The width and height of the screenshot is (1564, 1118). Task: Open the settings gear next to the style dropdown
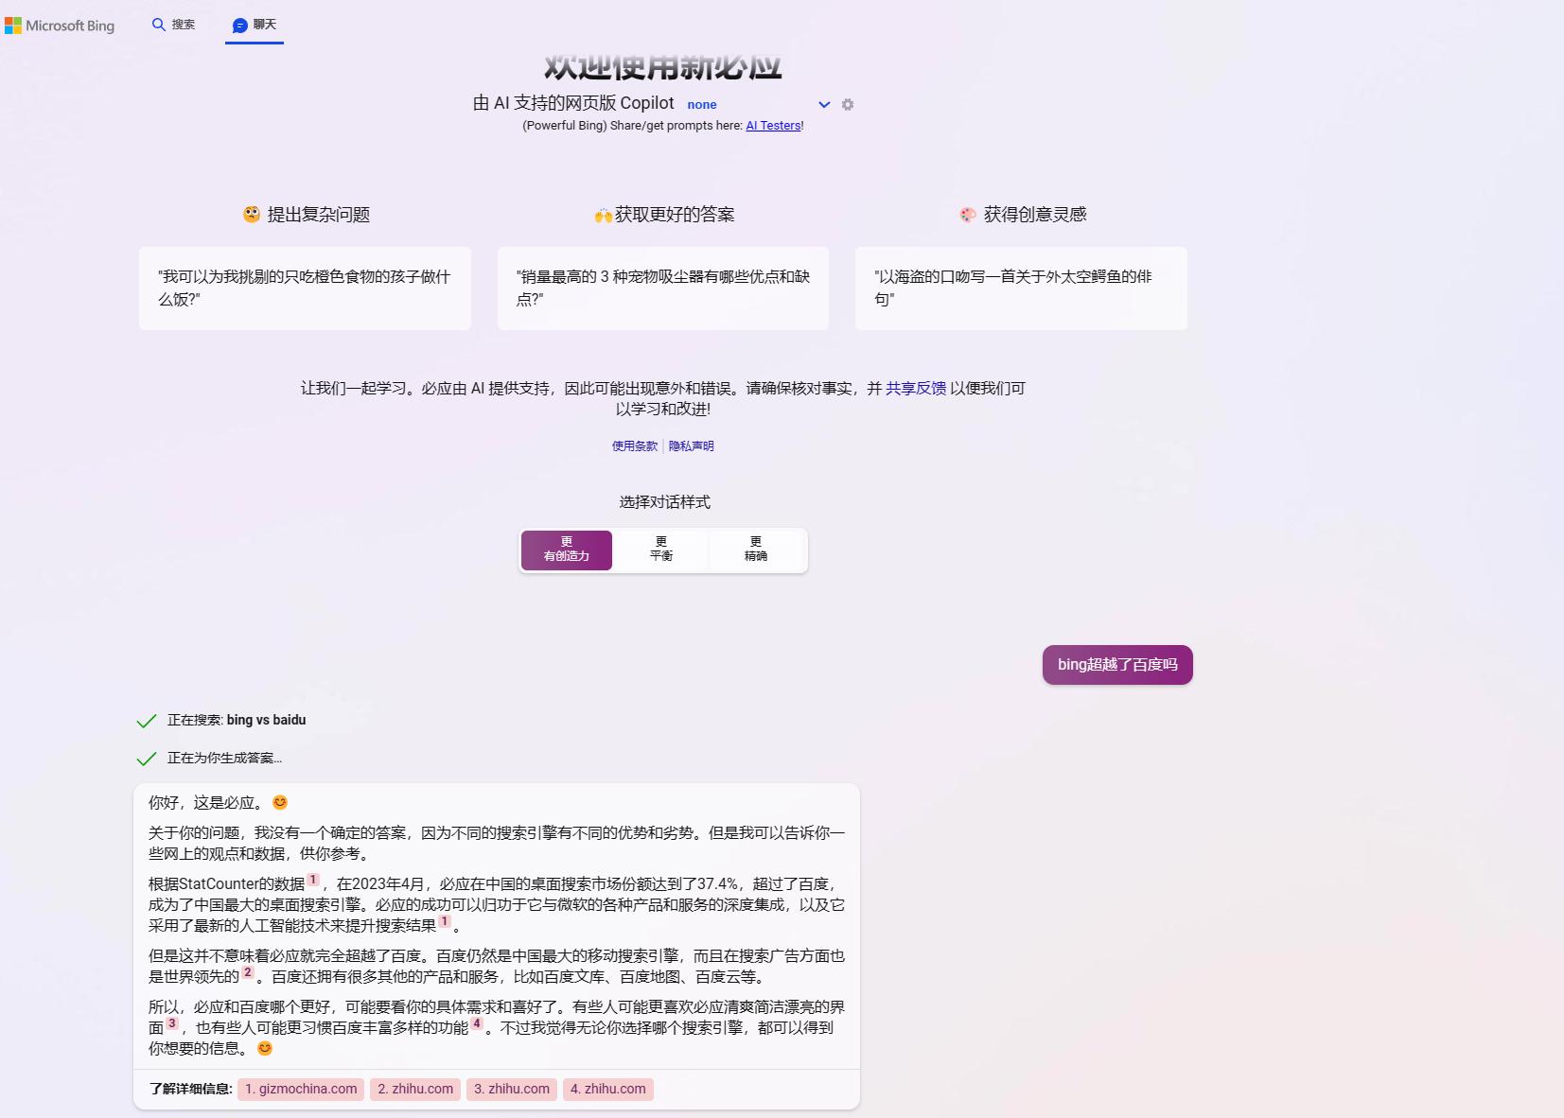tap(848, 104)
